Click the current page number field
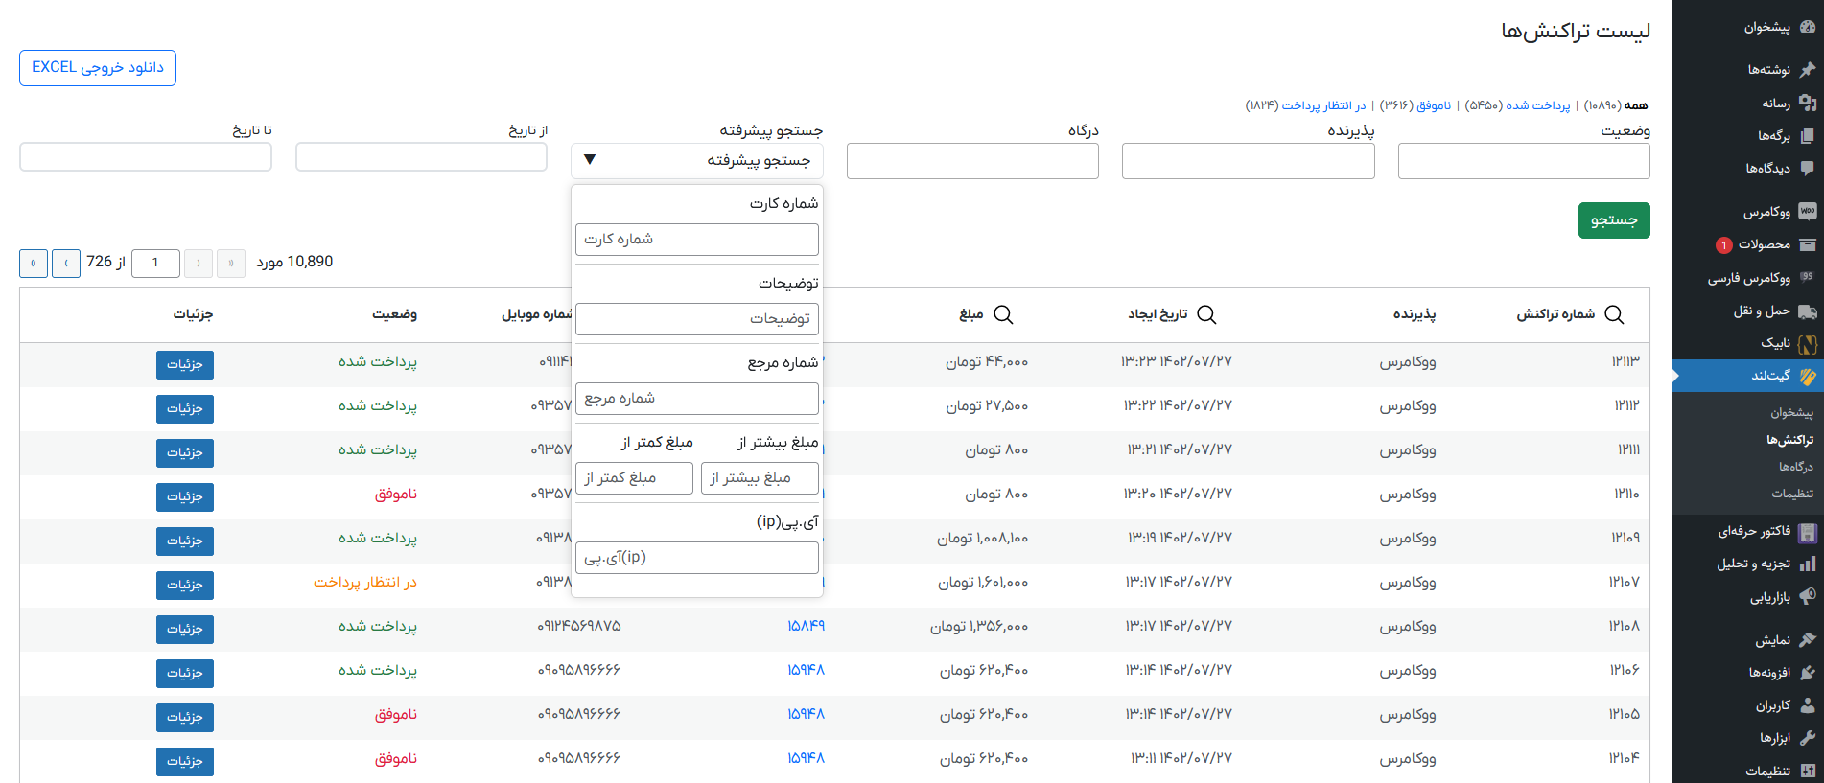Viewport: 1824px width, 783px height. (x=155, y=263)
